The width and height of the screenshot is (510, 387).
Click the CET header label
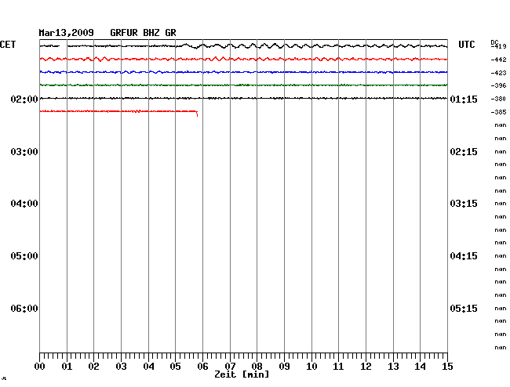[8, 45]
